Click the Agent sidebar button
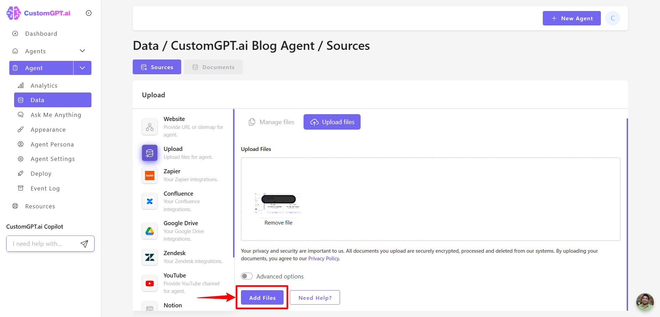660x317 pixels. [41, 68]
